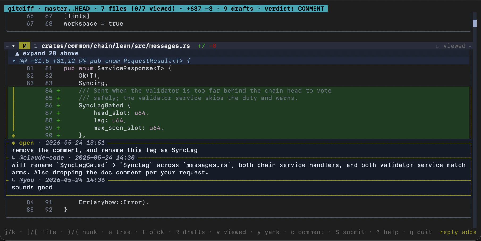Click 'master..HEAD' in the header bar
The width and height of the screenshot is (481, 241).
pos(67,9)
